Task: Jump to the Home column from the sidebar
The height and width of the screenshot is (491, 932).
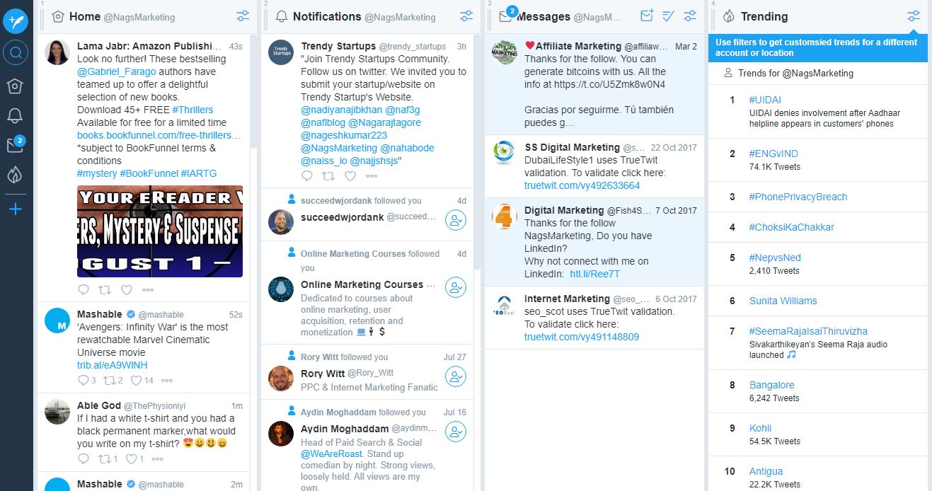Action: coord(16,86)
